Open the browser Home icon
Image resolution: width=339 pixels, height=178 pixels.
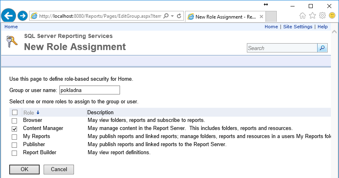[x=303, y=16]
